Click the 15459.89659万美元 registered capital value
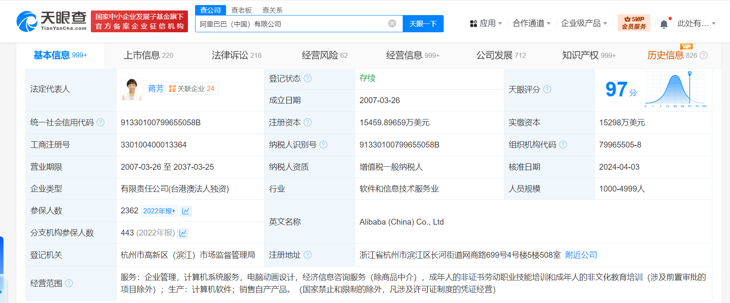730x303 pixels. click(x=394, y=122)
